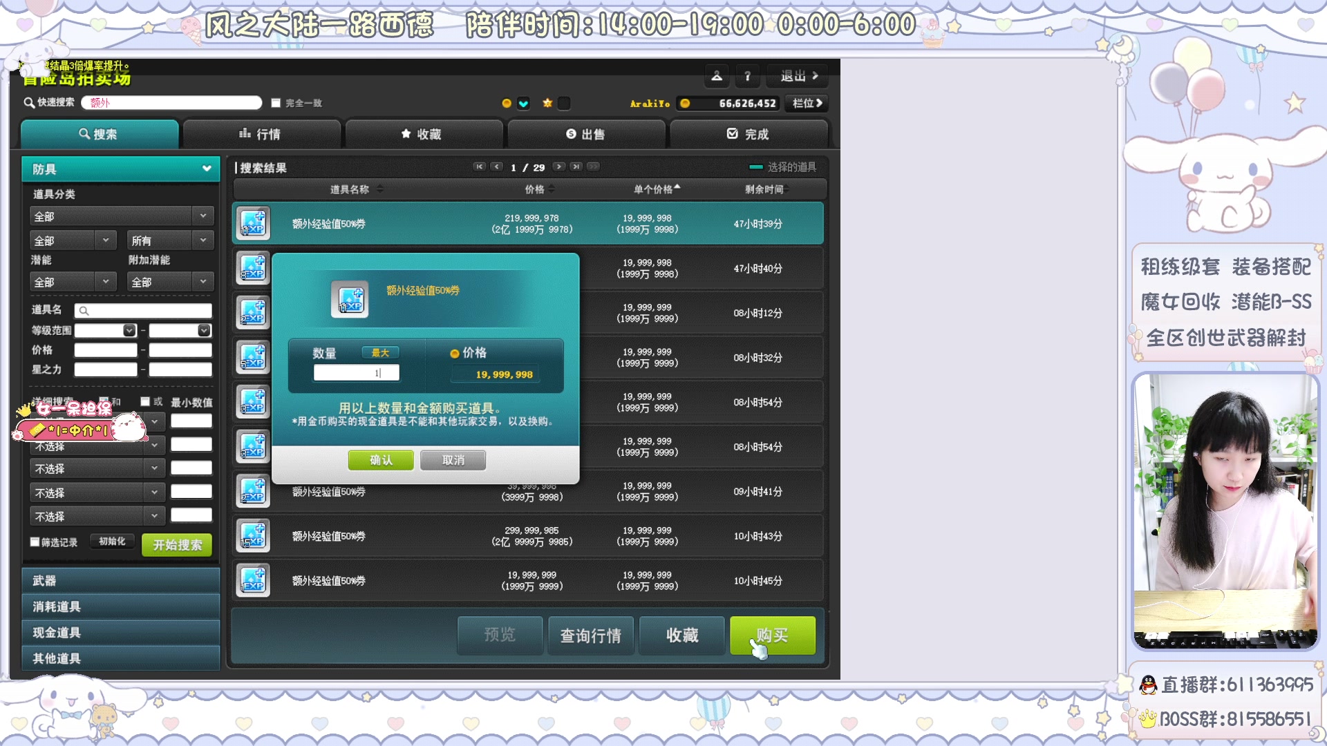Viewport: 1327px width, 746px height.
Task: Click EXP coupon icon in 47小时39分 row
Action: [253, 223]
